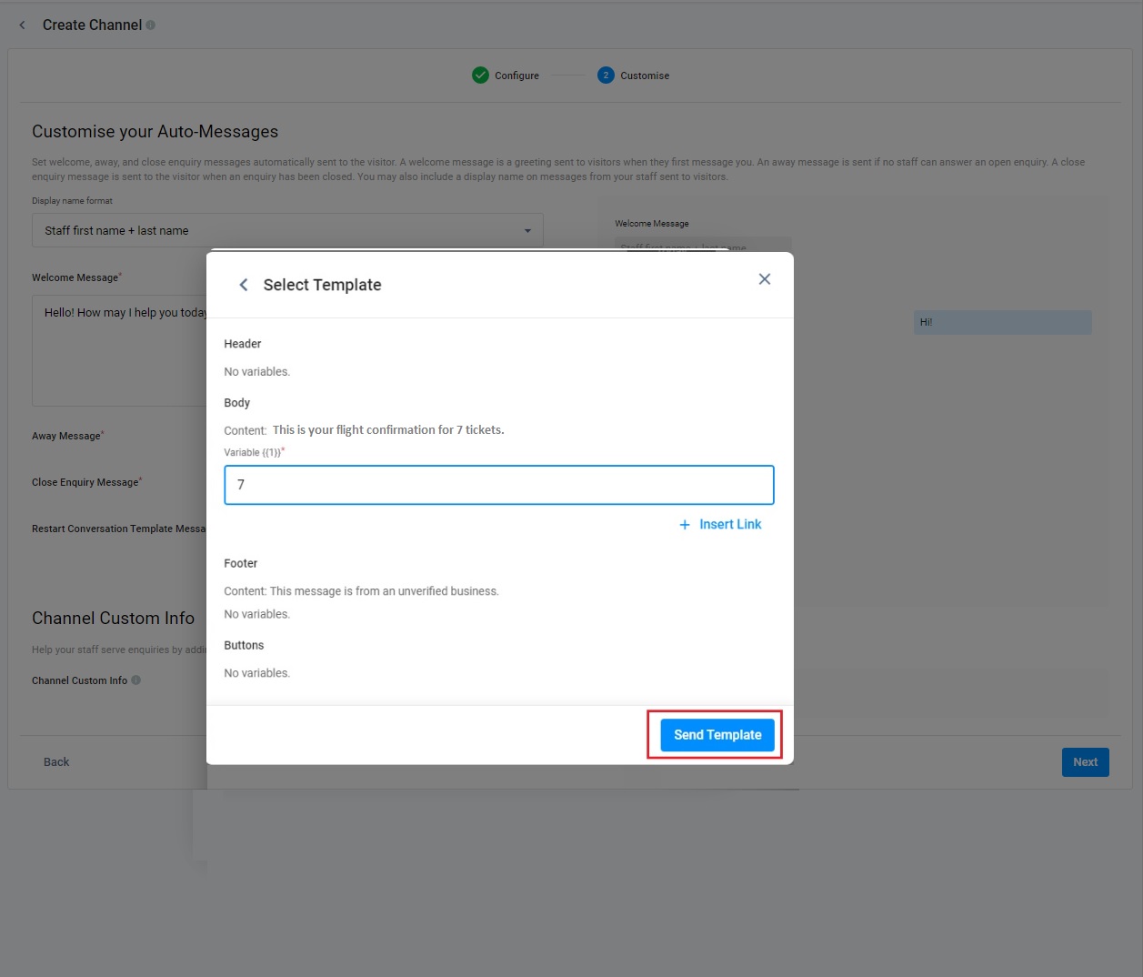
Task: Click the 'Hi!' preview chat bubble
Action: tap(1002, 322)
